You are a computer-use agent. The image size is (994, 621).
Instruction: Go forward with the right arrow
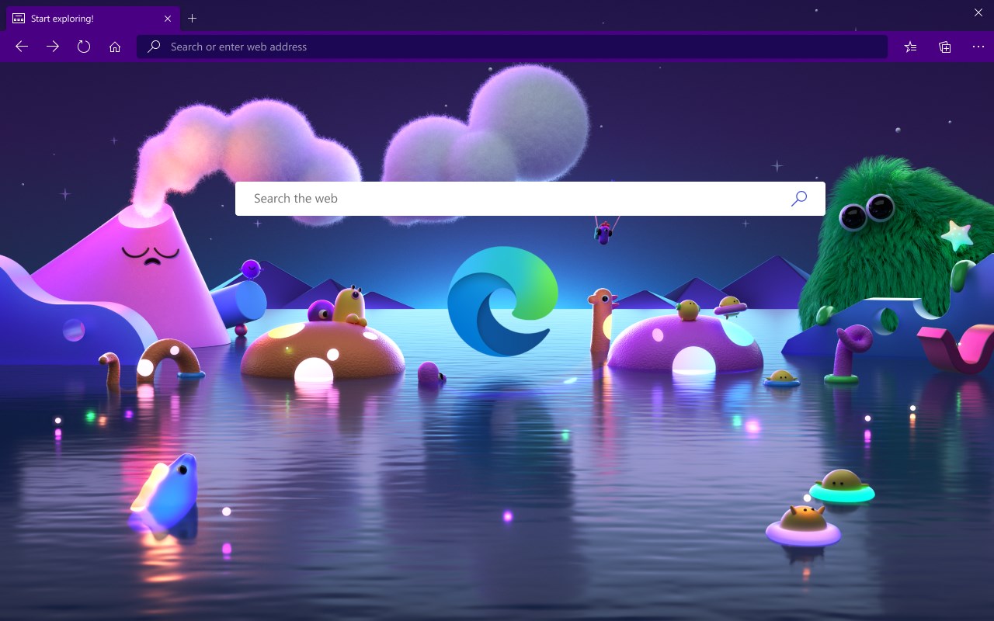pos(53,47)
